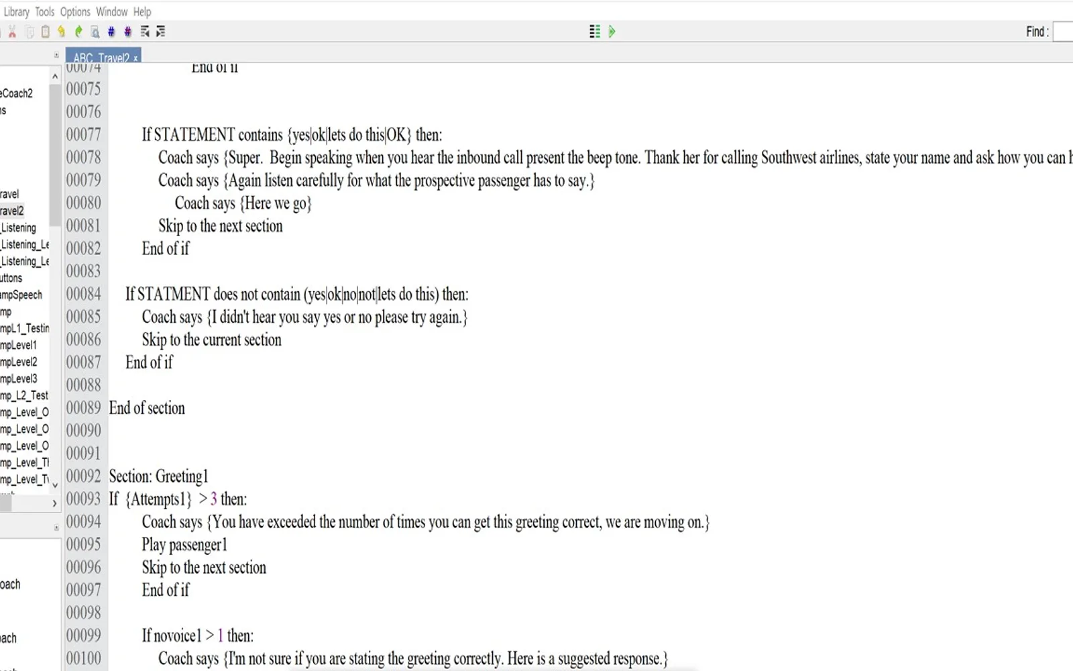Screen dimensions: 1073x671
Task: Open the Library menu
Action: tap(16, 11)
